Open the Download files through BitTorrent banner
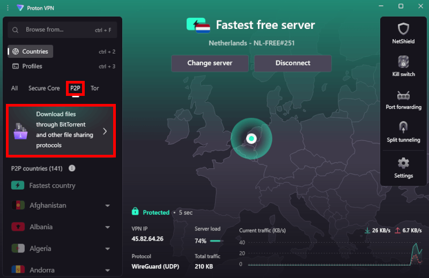429x278 pixels. [x=61, y=130]
